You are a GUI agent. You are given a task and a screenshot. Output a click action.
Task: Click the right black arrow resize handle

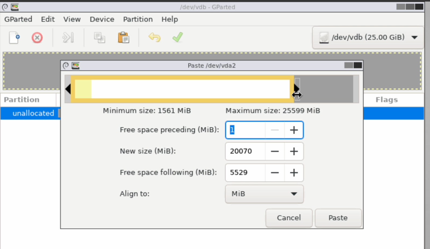pos(296,88)
